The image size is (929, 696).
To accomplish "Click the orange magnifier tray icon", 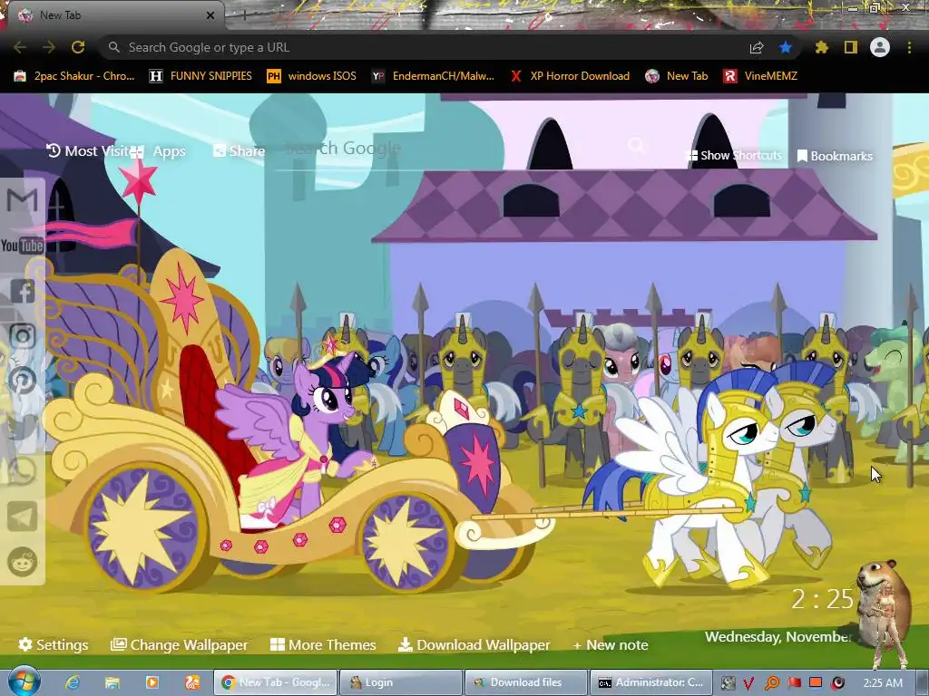I will [771, 683].
